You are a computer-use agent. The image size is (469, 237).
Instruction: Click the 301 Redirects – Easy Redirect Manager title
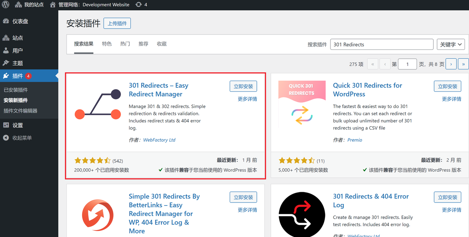click(x=158, y=90)
